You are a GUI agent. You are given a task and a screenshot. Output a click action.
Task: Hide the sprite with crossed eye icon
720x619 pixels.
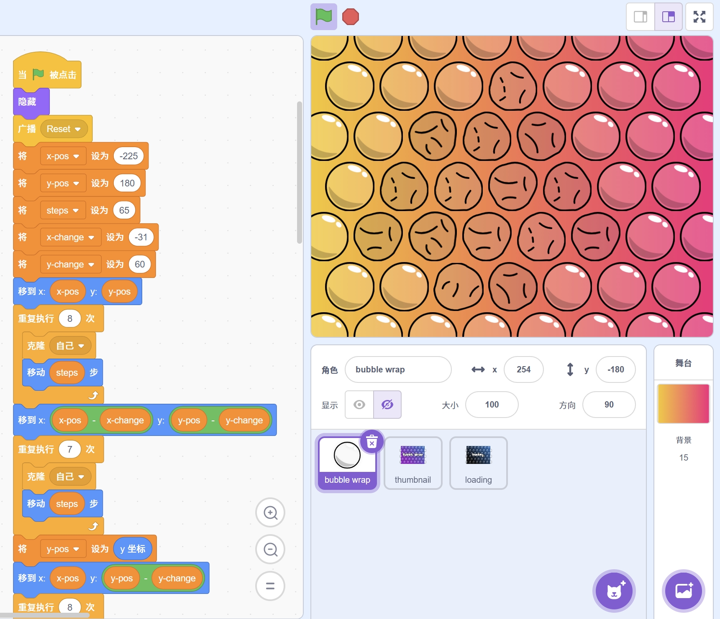point(387,405)
